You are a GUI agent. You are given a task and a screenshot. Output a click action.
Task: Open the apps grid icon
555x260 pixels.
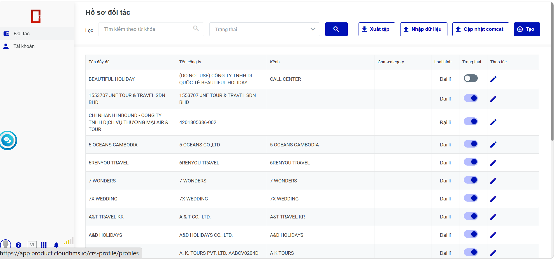pos(44,245)
